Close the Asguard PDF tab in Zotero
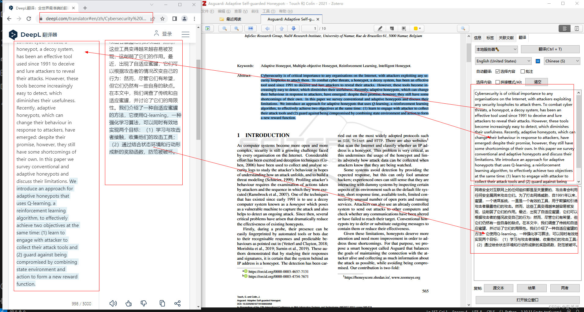Image resolution: width=584 pixels, height=312 pixels. (x=318, y=19)
